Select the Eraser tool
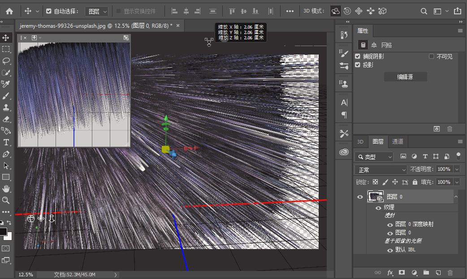This screenshot has height=279, width=467. (6, 119)
